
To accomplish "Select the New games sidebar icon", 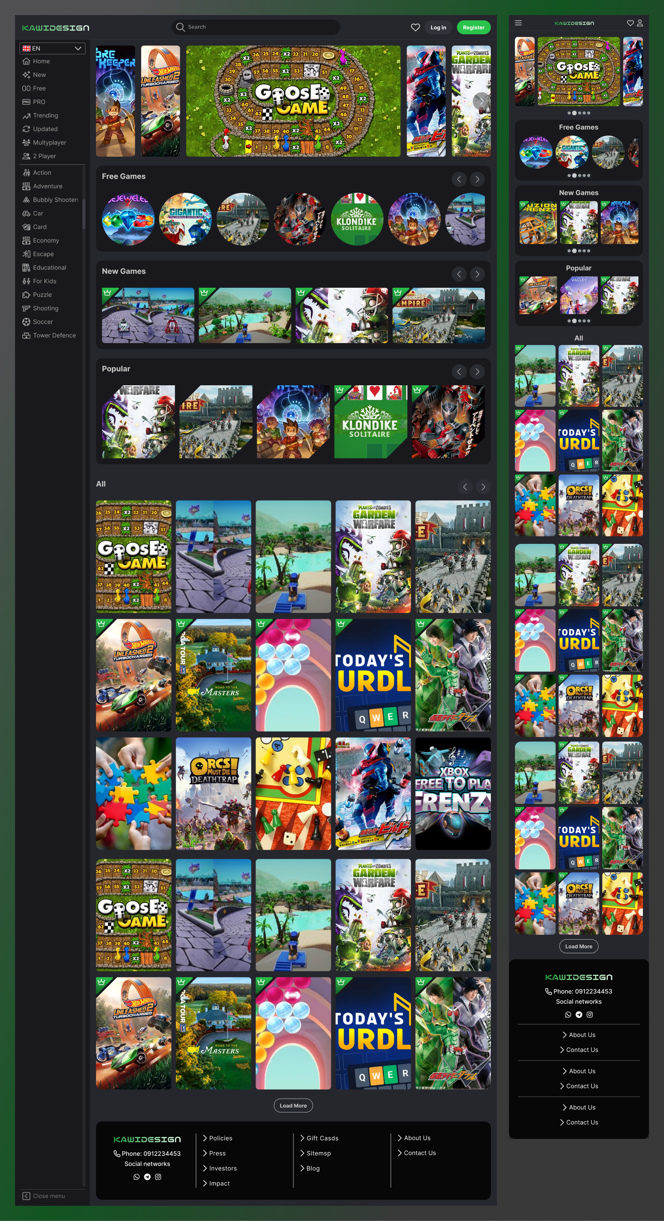I will point(27,75).
